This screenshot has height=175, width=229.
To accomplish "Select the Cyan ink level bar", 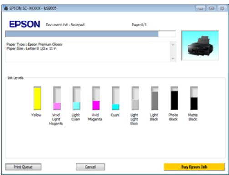I will click(116, 98).
